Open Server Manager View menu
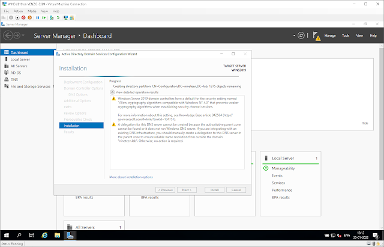Screen dimensions: 384x247 pos(359,35)
